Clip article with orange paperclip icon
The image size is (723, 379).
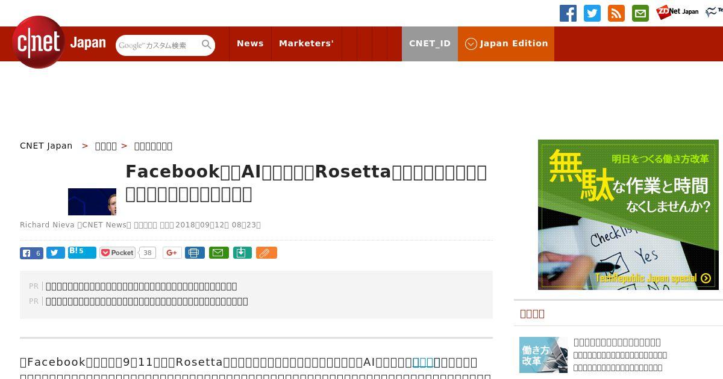(x=266, y=253)
